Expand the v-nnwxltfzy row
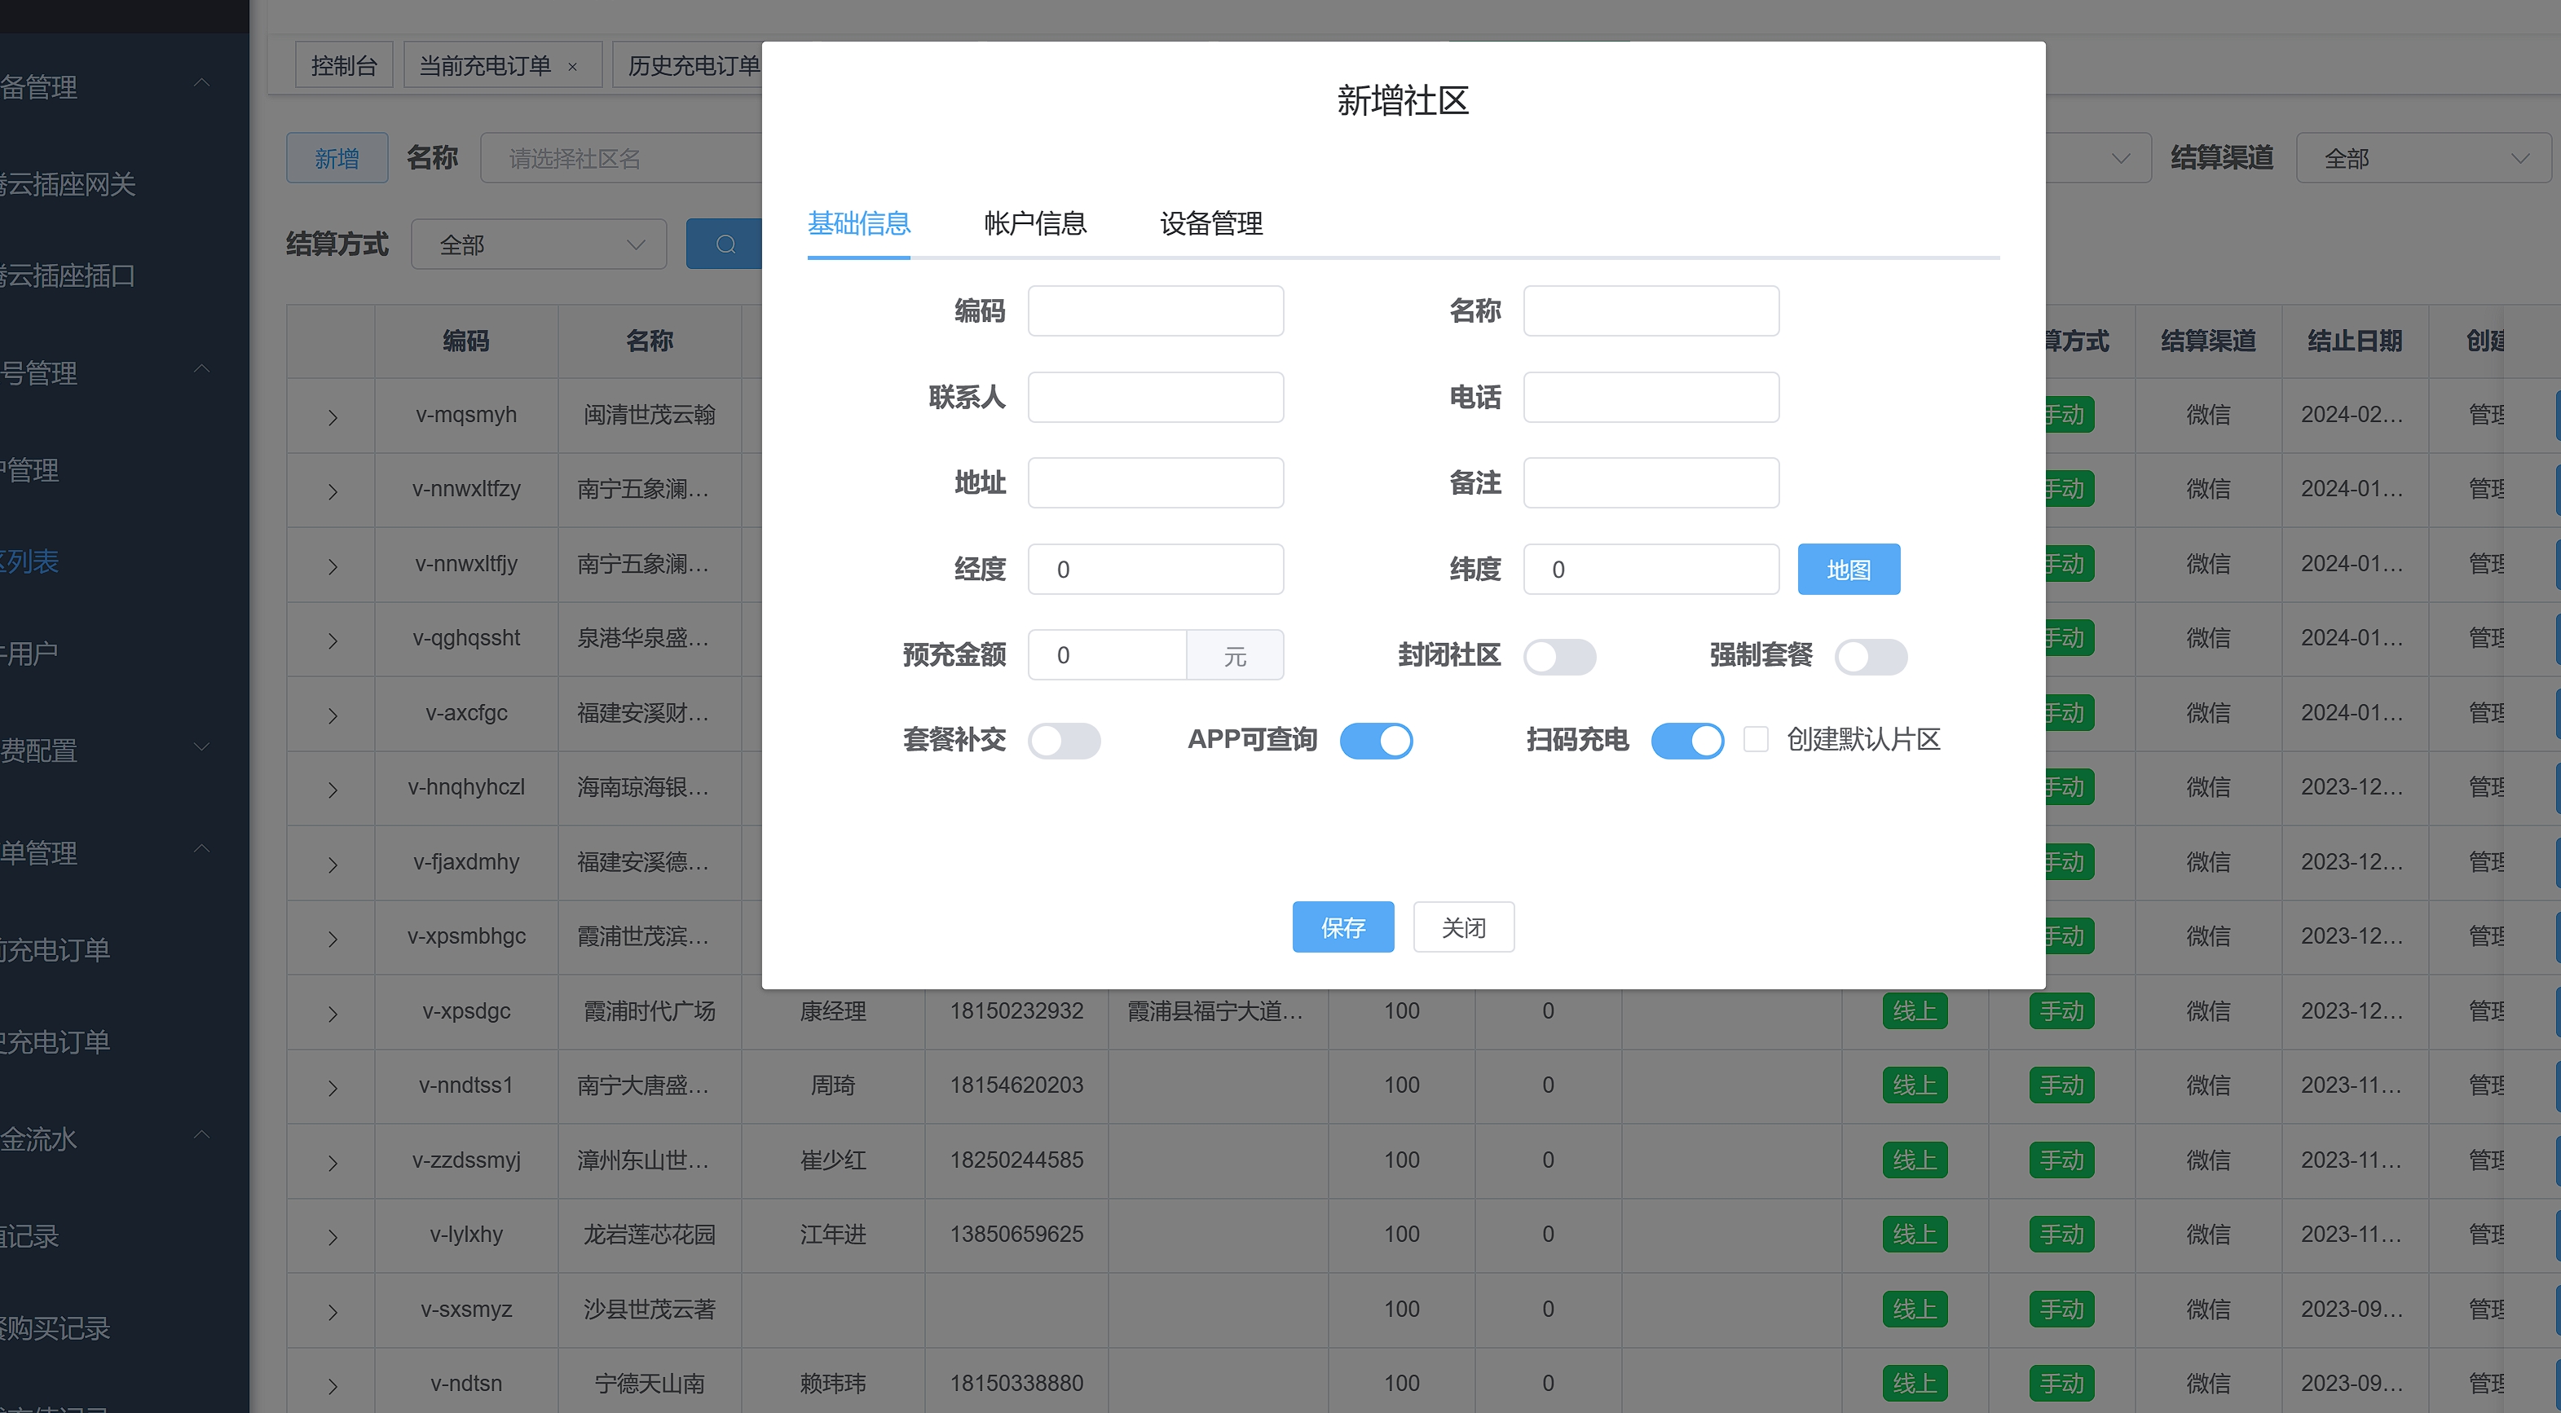 pyautogui.click(x=332, y=491)
